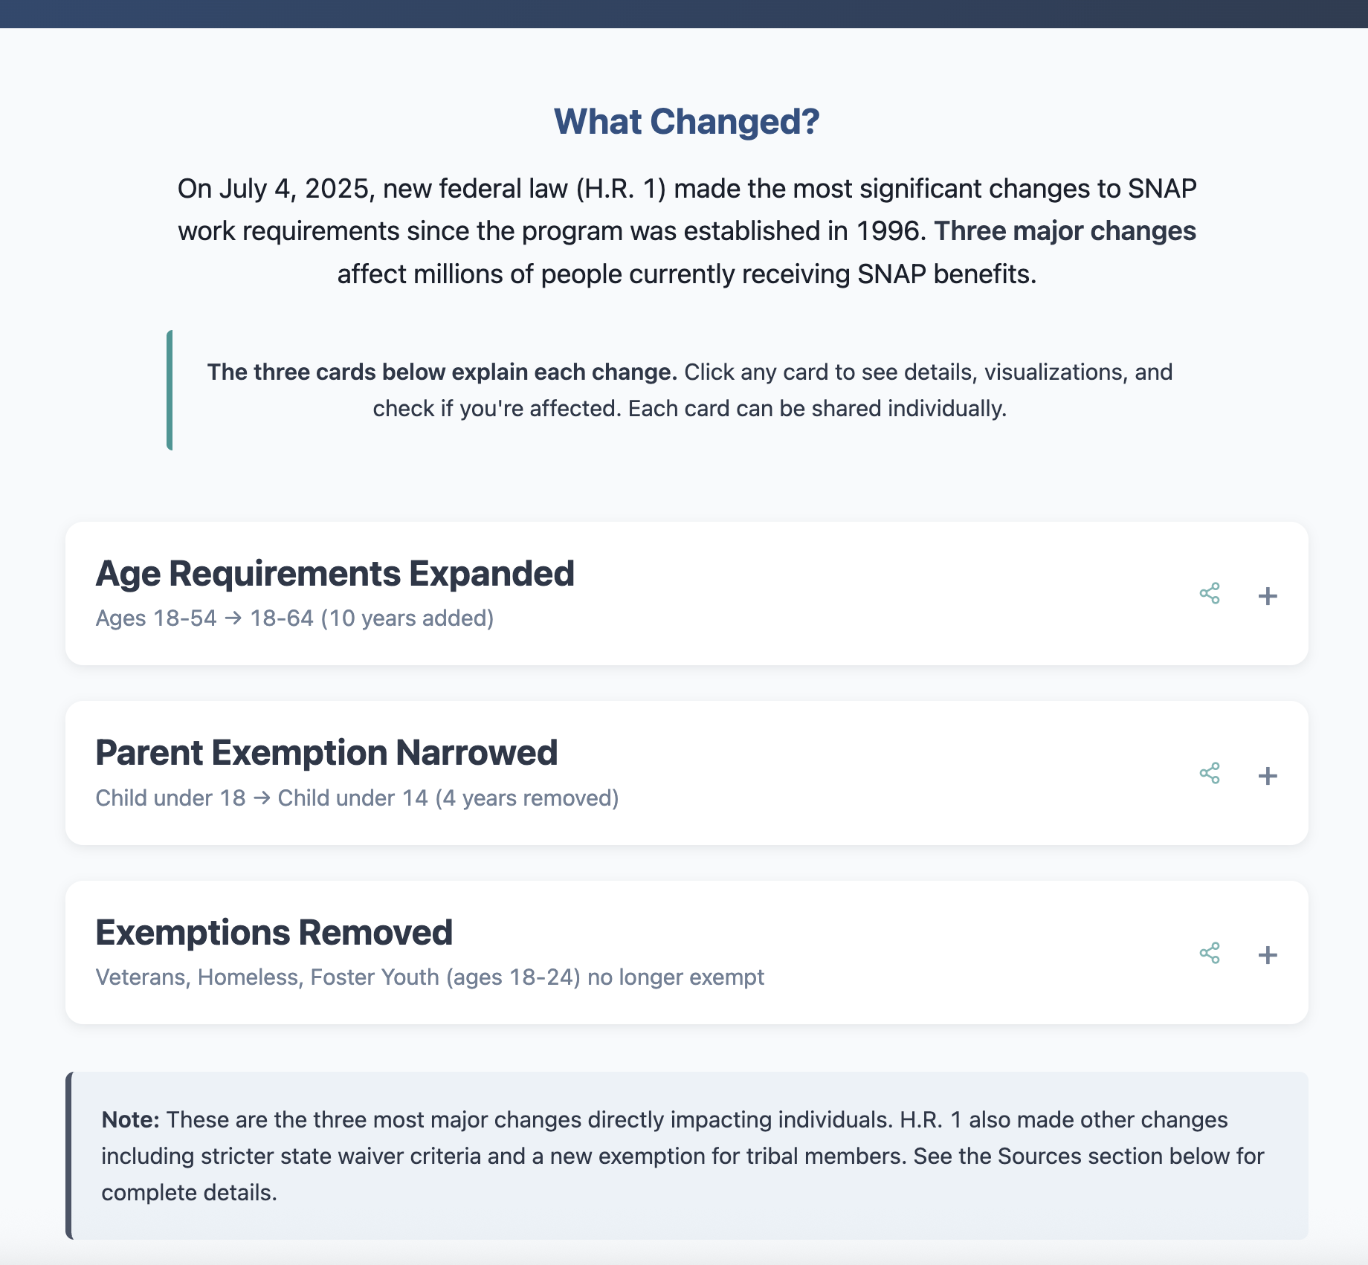The height and width of the screenshot is (1265, 1368).
Task: Click the Exemptions Removed card title
Action: click(x=274, y=933)
